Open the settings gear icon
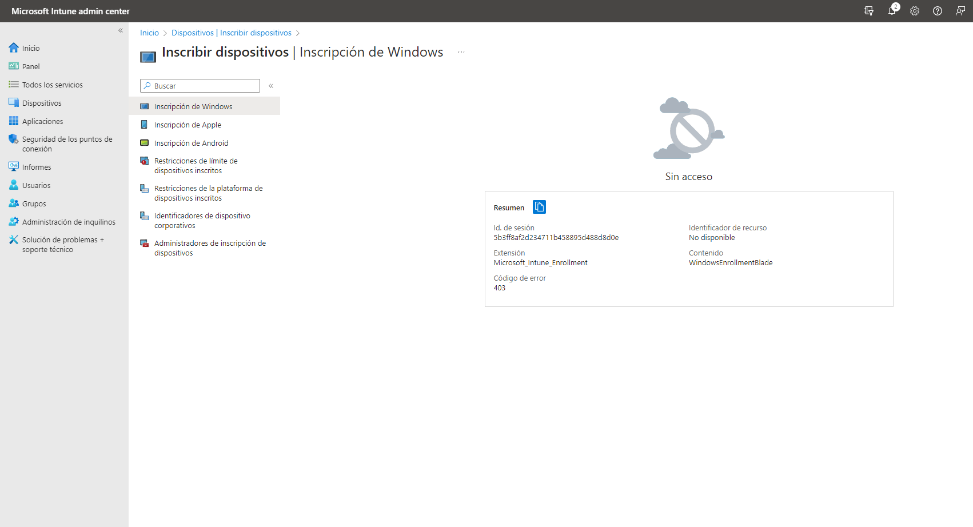 coord(915,11)
